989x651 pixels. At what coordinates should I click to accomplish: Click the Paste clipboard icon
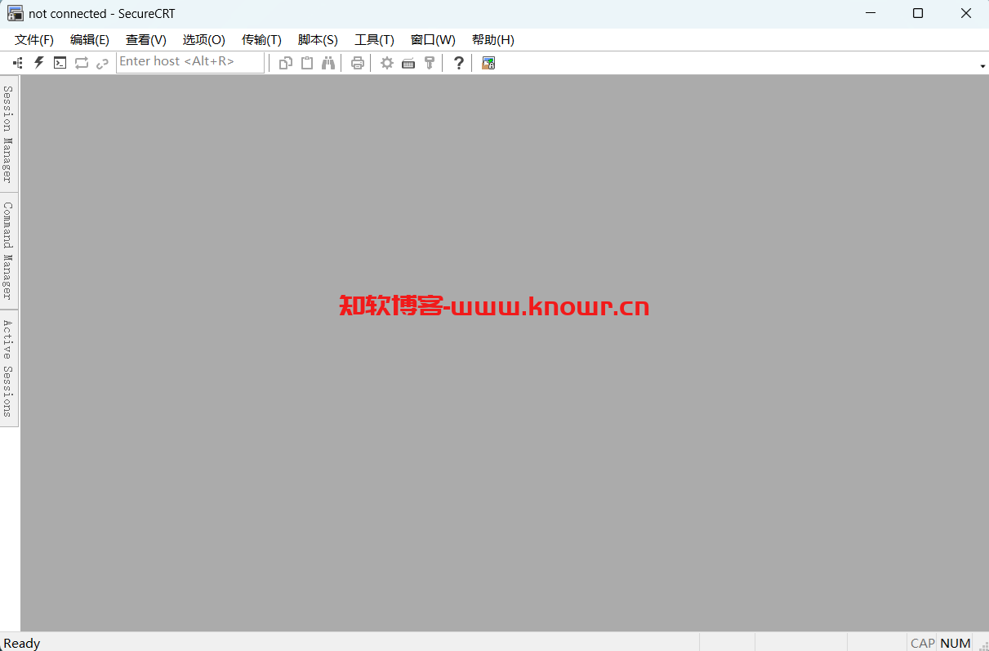[x=307, y=62]
